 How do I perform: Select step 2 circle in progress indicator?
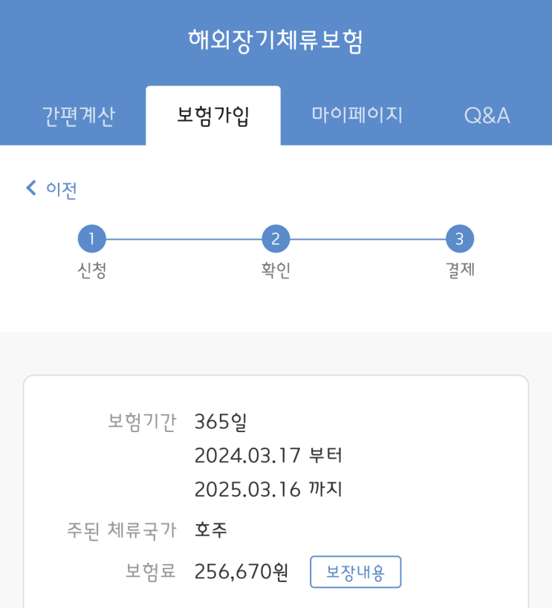click(x=276, y=239)
